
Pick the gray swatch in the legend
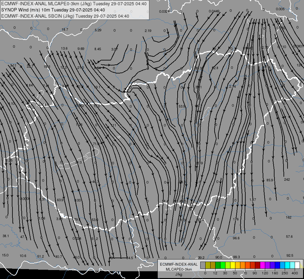click(203, 265)
